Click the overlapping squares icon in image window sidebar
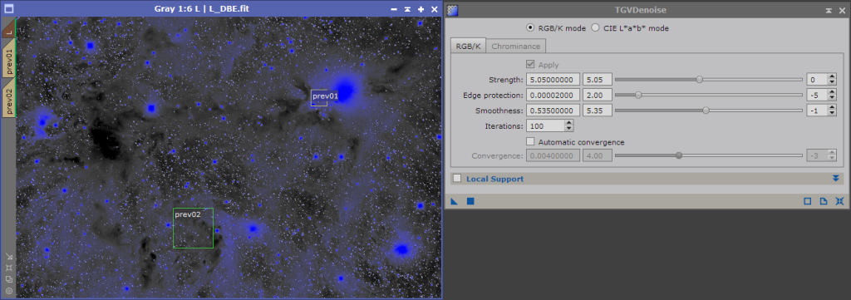This screenshot has width=851, height=300. [8, 279]
